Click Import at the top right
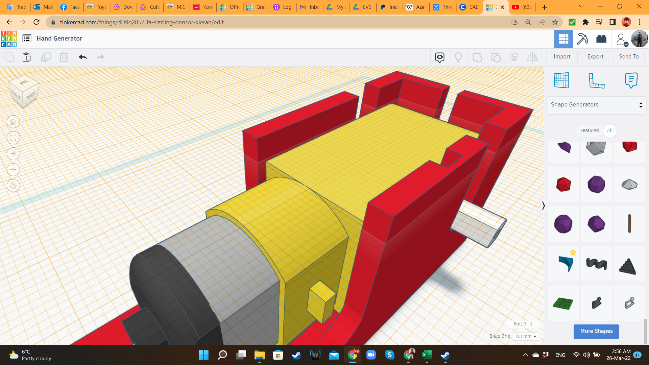The height and width of the screenshot is (365, 649). pyautogui.click(x=561, y=57)
